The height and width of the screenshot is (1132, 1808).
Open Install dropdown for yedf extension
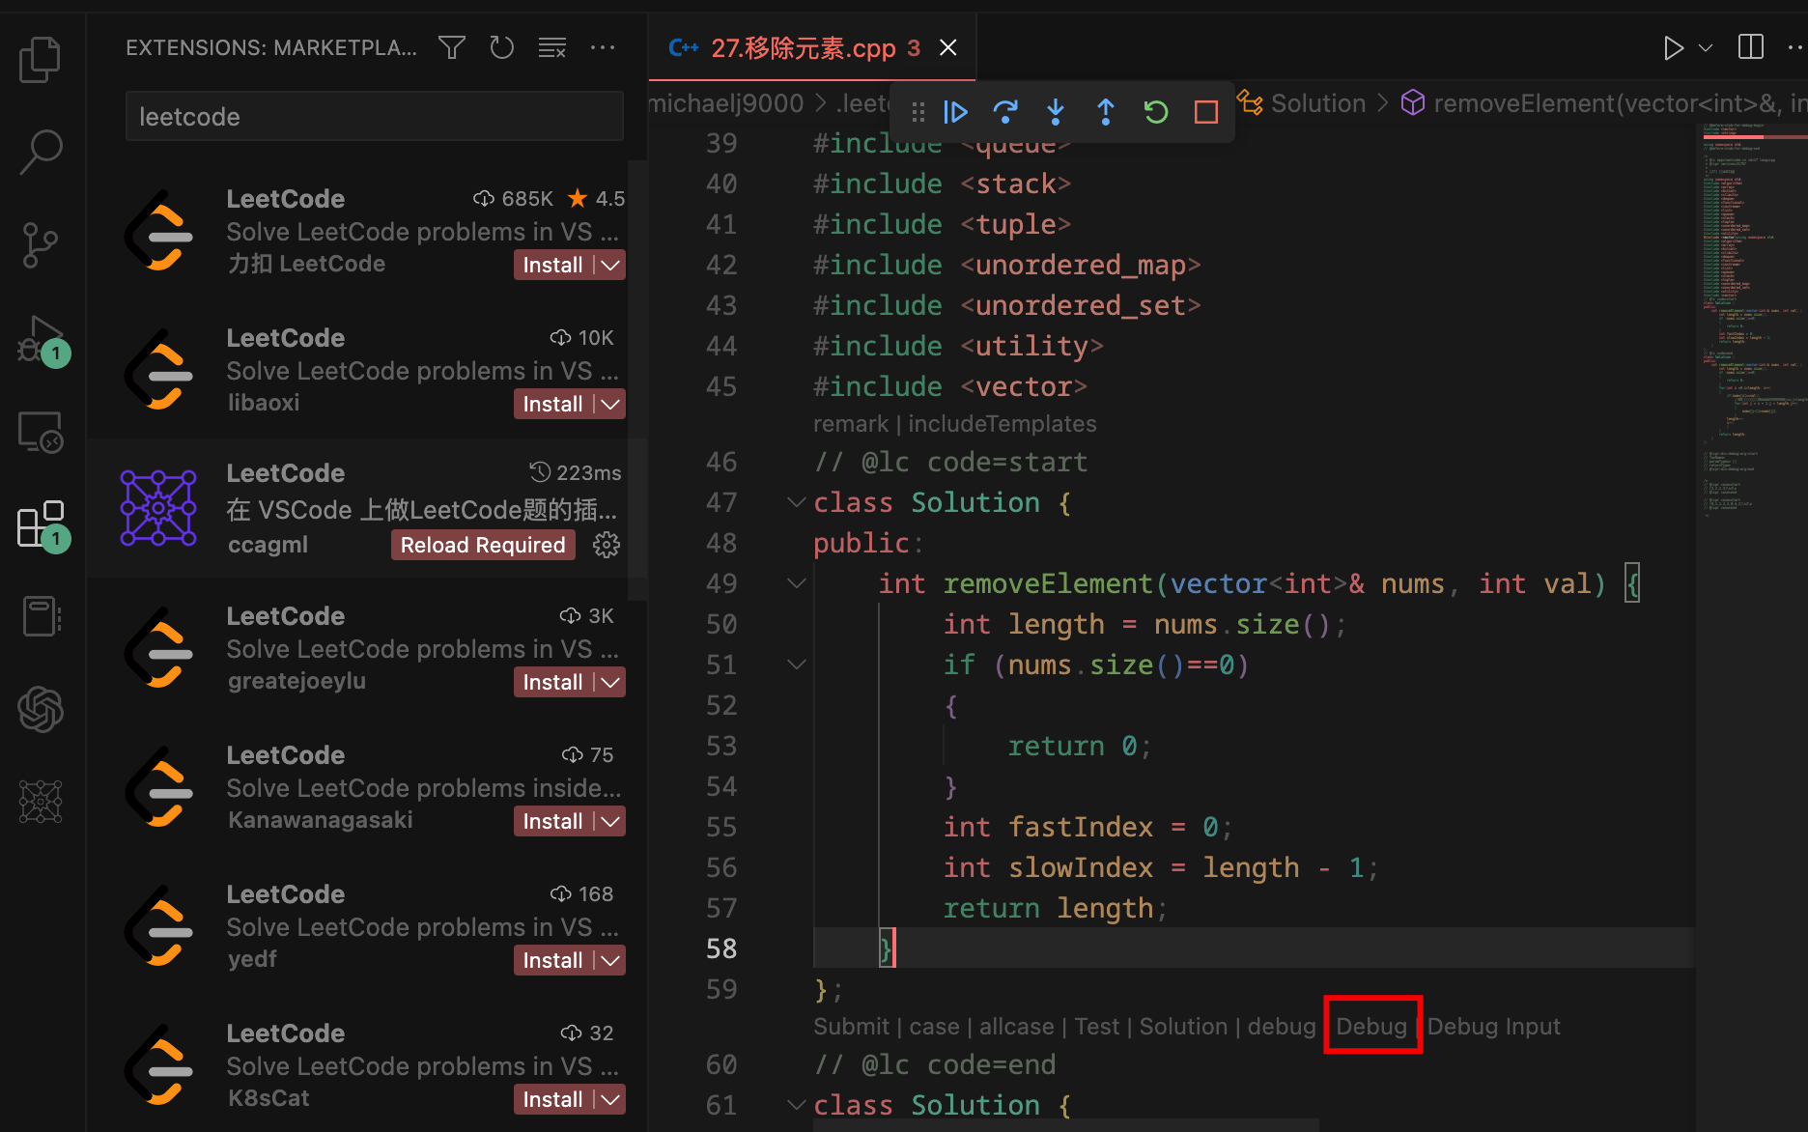610,960
